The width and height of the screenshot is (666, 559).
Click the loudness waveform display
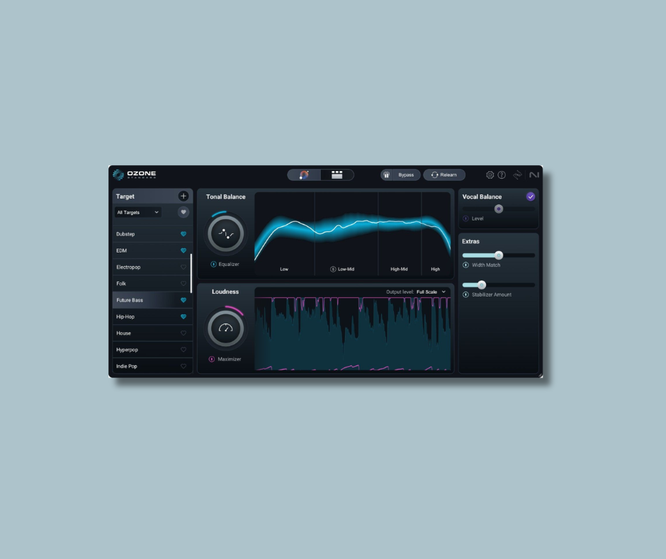pyautogui.click(x=353, y=334)
